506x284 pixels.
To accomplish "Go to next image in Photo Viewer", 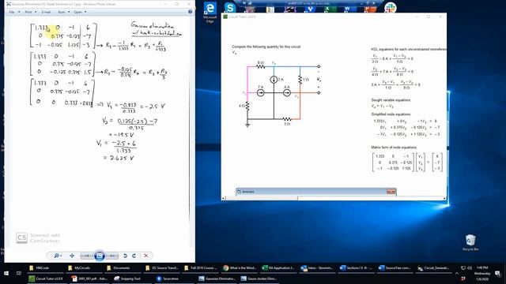I will click(x=112, y=256).
